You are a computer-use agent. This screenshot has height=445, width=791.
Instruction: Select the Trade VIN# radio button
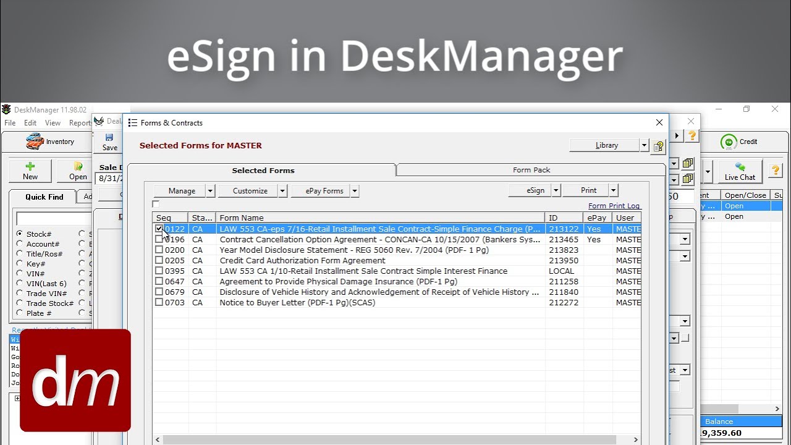coord(20,293)
